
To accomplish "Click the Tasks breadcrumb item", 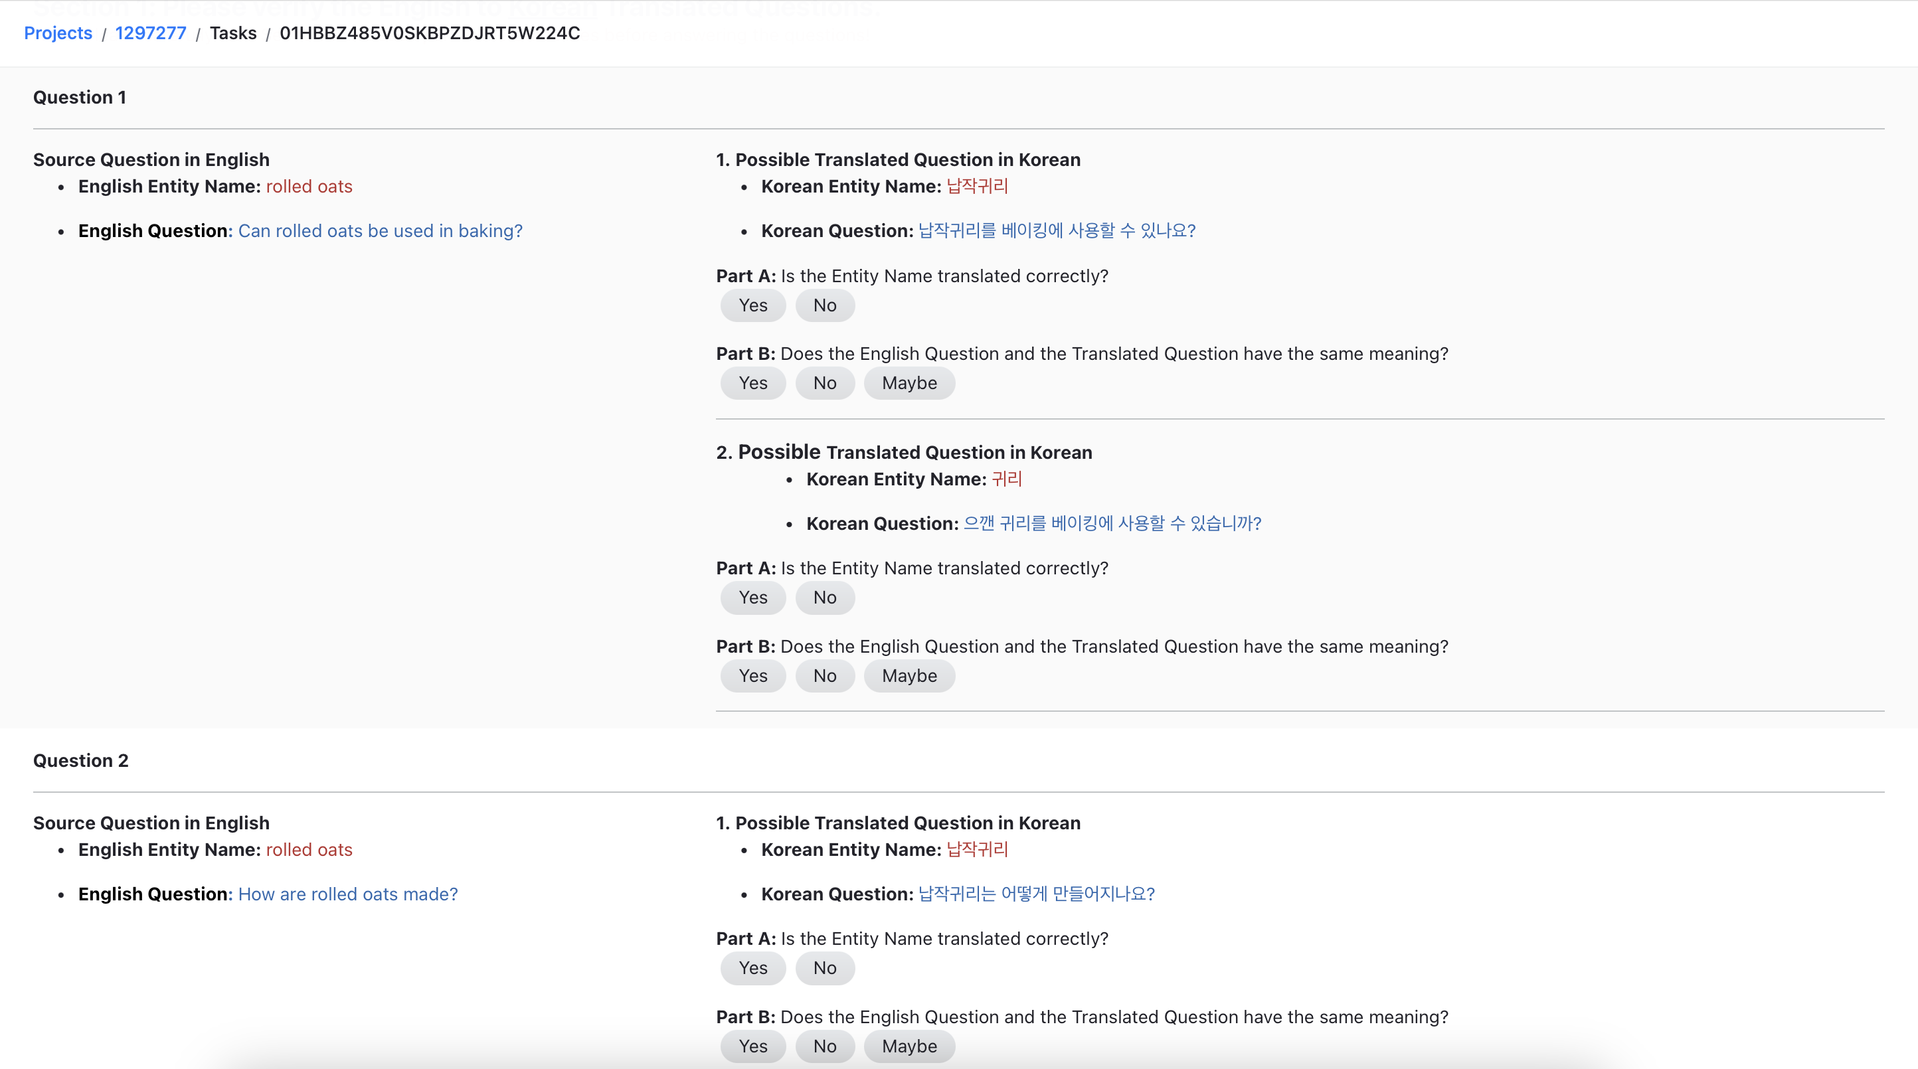I will [x=233, y=33].
